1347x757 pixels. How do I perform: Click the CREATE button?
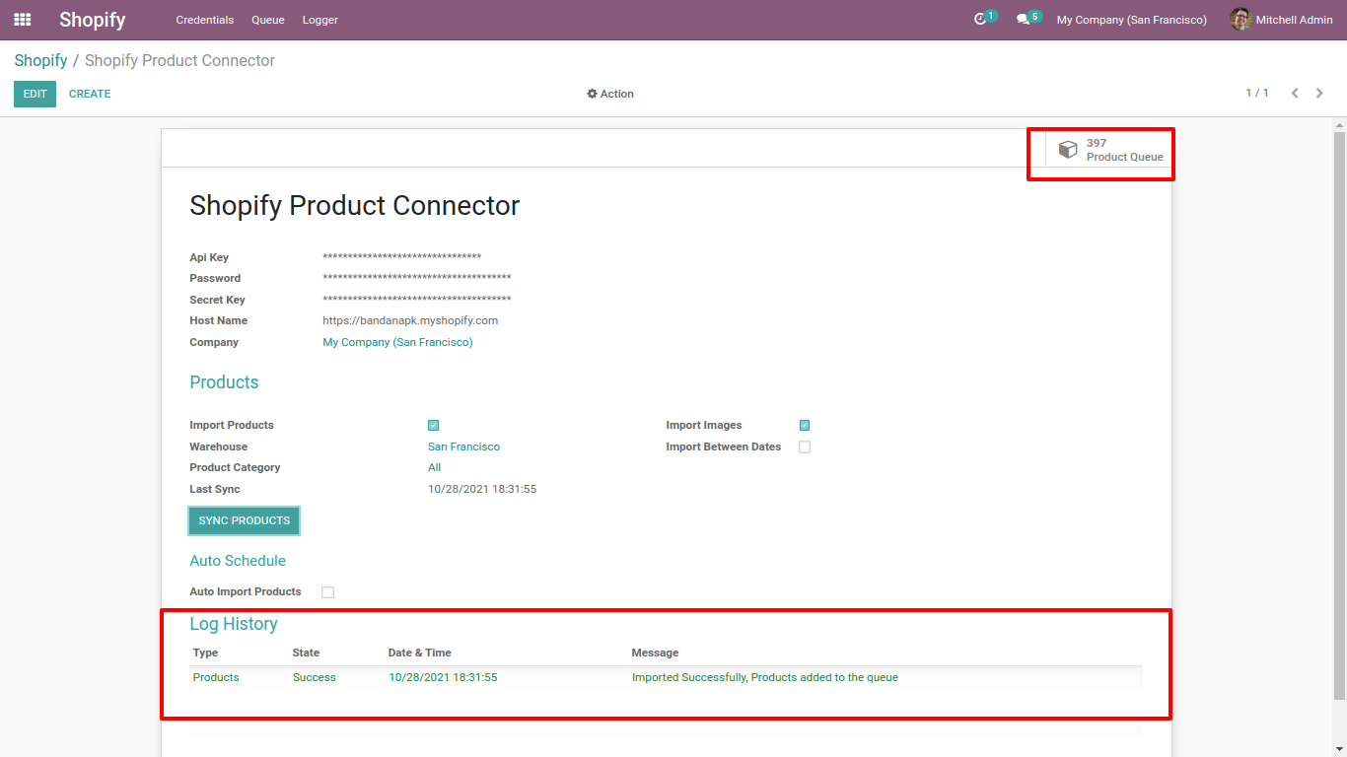pyautogui.click(x=90, y=94)
